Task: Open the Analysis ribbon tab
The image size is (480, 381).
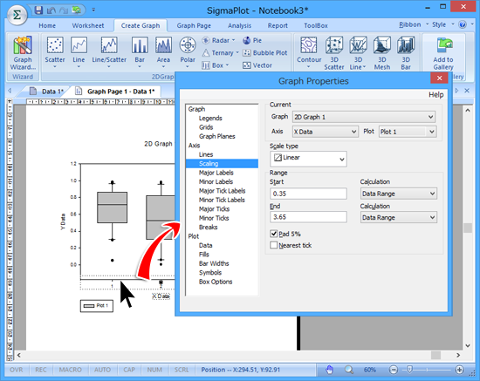Action: [x=239, y=25]
